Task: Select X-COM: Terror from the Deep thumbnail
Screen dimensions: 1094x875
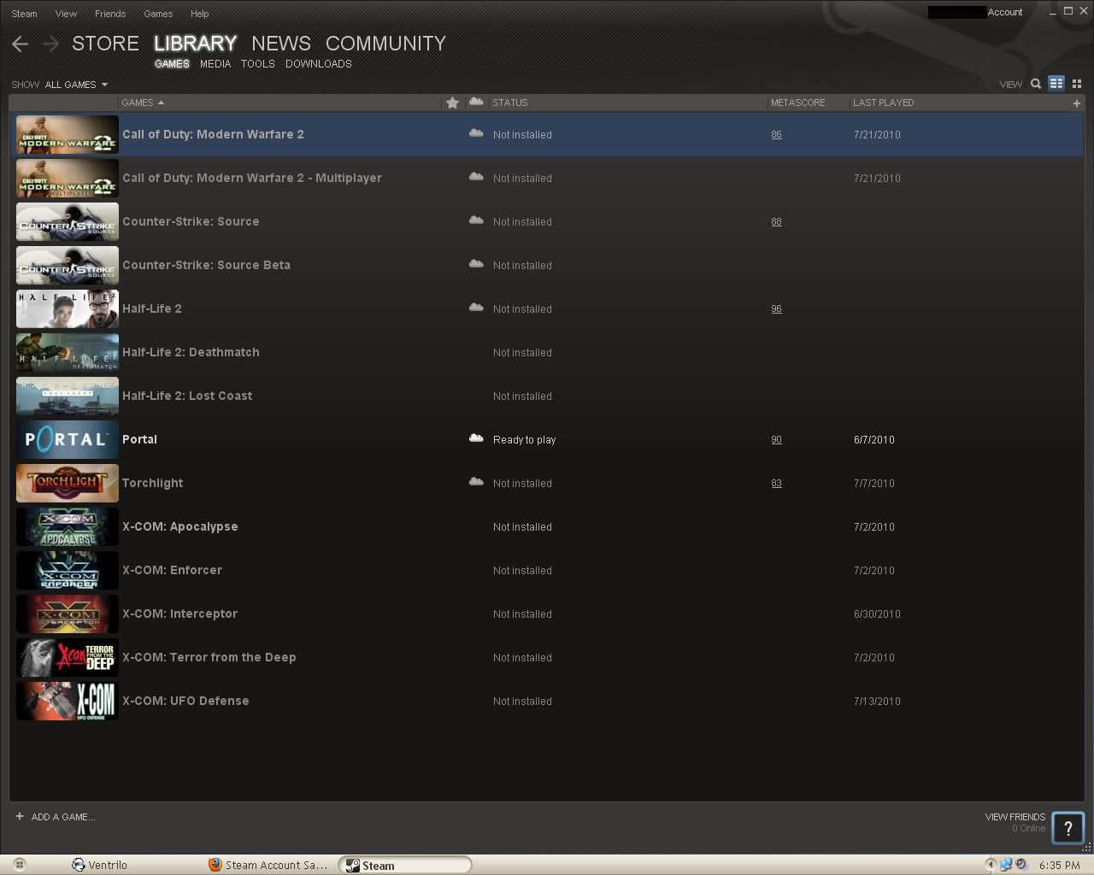Action: (68, 658)
